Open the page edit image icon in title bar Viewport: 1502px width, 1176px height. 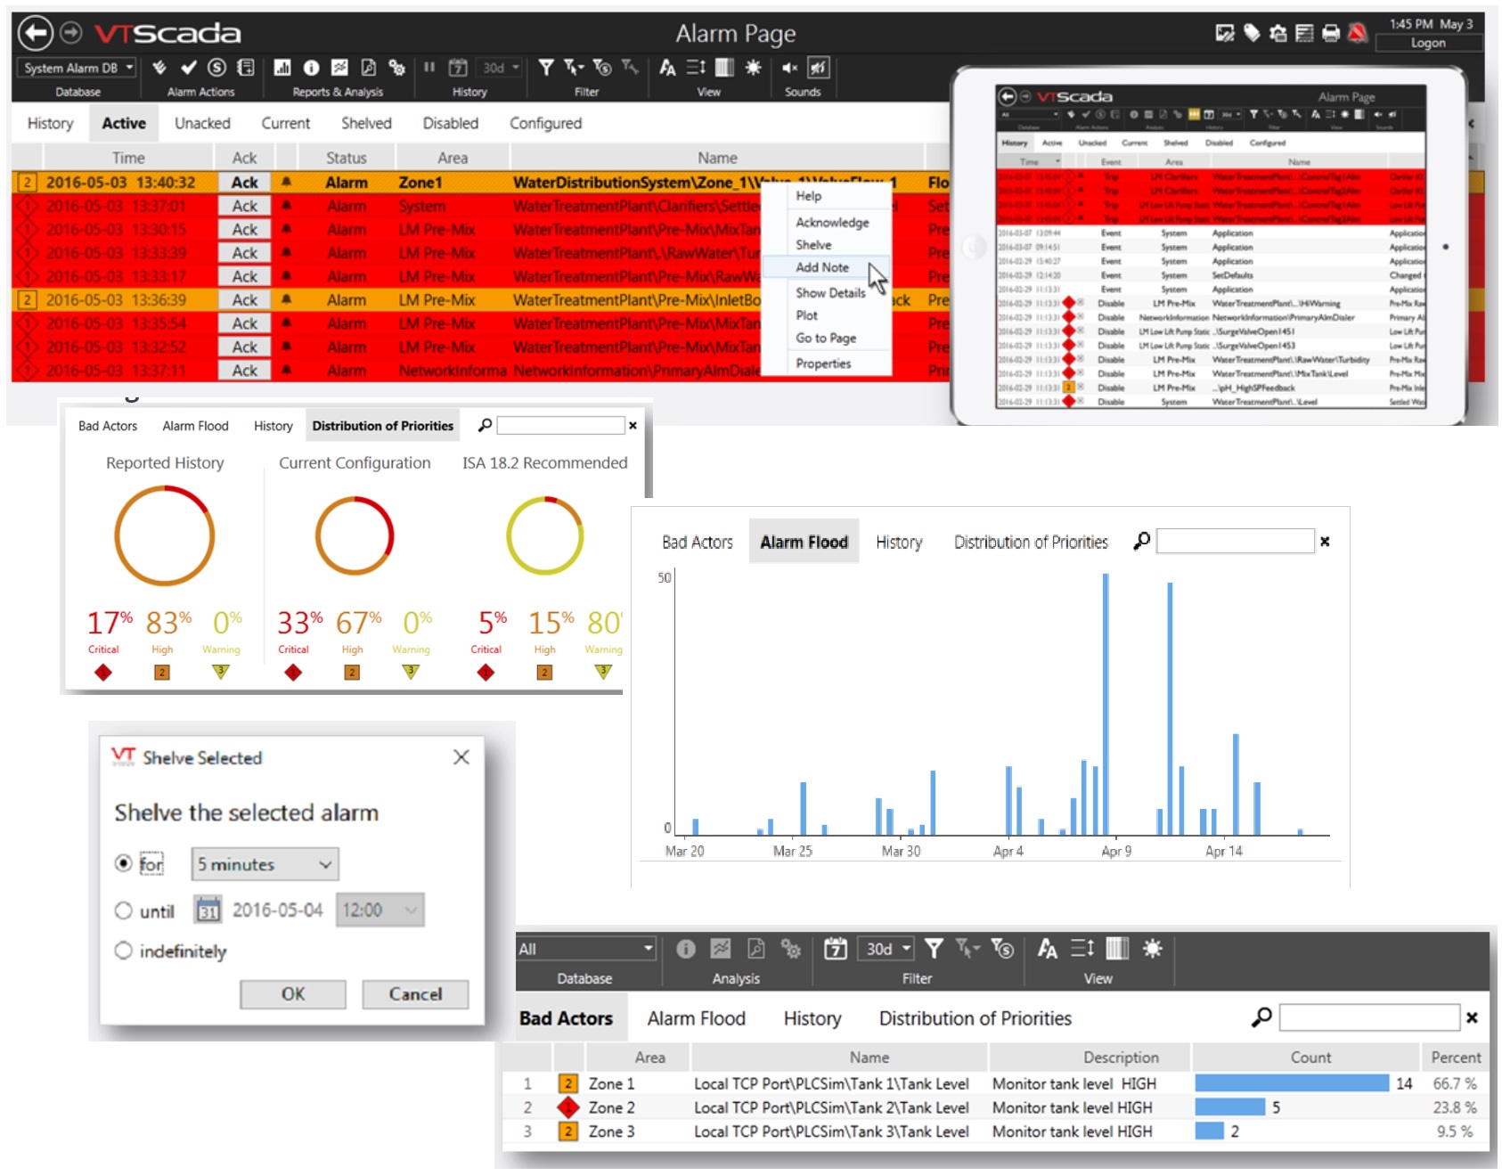coord(1225,33)
